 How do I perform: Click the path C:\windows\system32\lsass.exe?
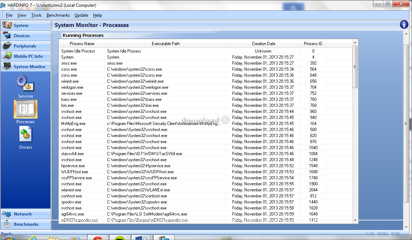click(134, 99)
